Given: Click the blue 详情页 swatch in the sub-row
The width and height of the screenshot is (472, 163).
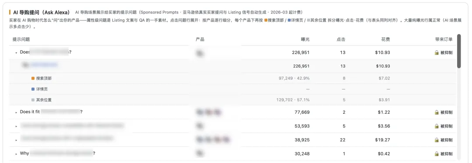Looking at the screenshot, I should click(33, 89).
